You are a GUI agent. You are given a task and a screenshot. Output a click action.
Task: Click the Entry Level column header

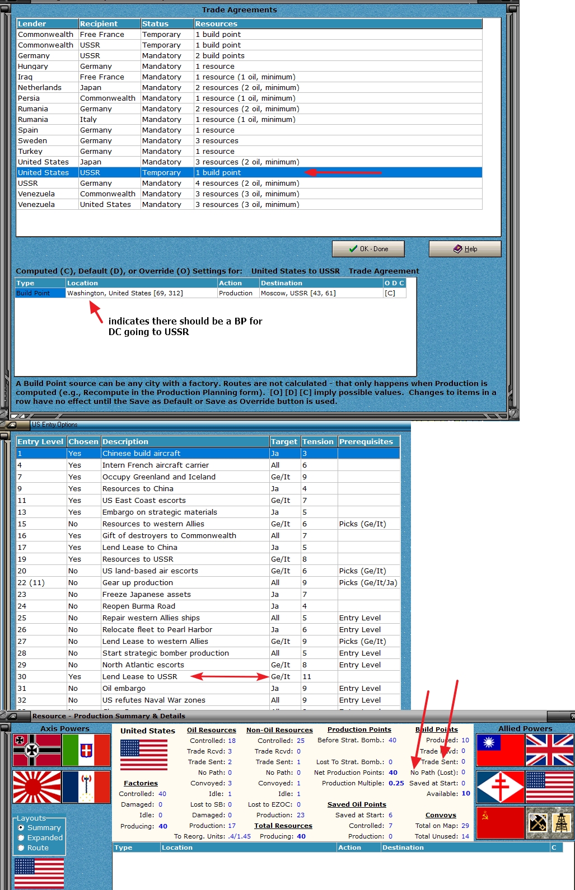tap(41, 441)
